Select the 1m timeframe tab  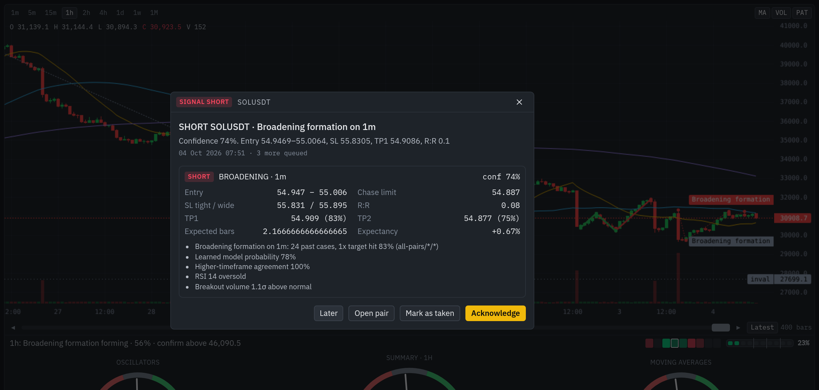tap(15, 13)
